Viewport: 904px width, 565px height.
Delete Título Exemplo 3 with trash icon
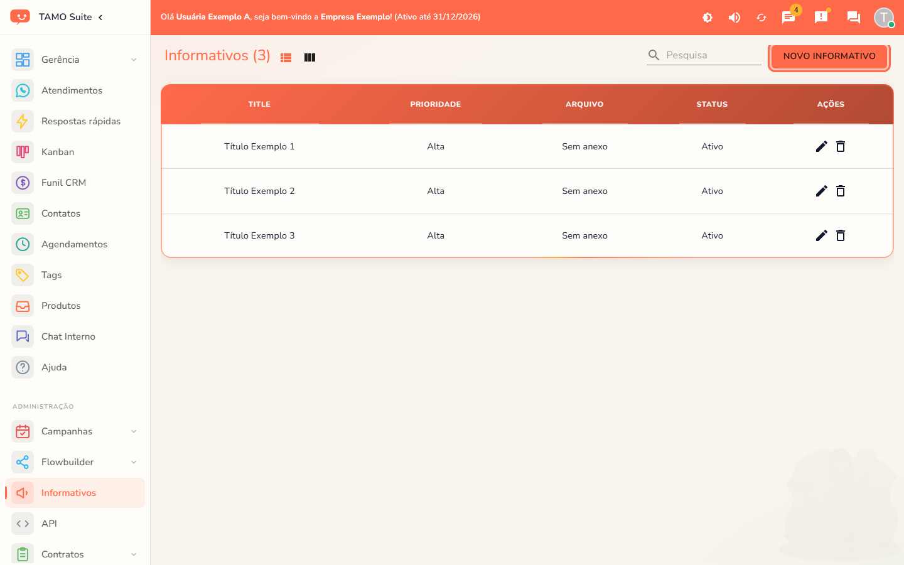(841, 235)
